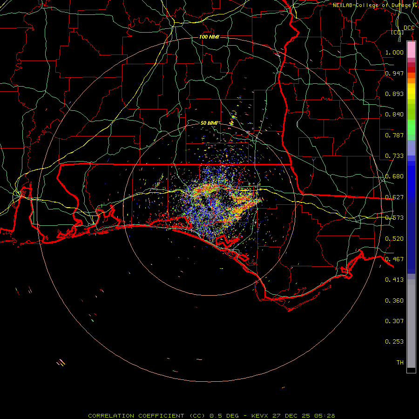Pick the bright green band on the color scale

411,127
